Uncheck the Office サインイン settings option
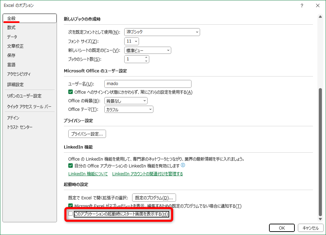 pos(70,92)
